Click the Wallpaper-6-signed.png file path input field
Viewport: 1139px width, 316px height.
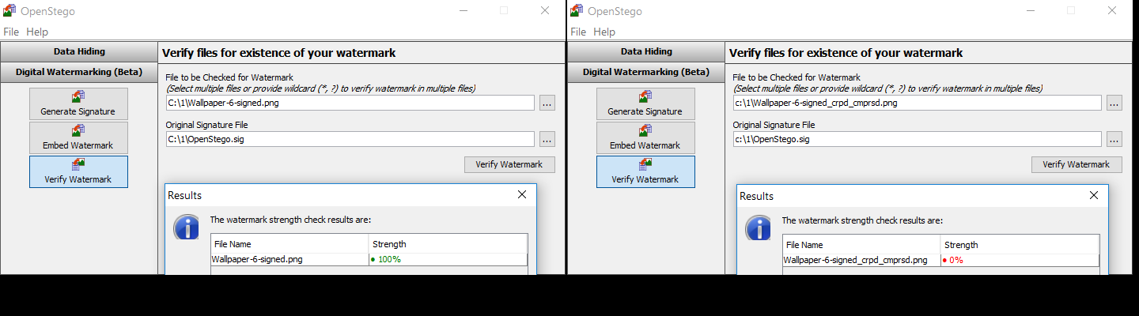[350, 103]
